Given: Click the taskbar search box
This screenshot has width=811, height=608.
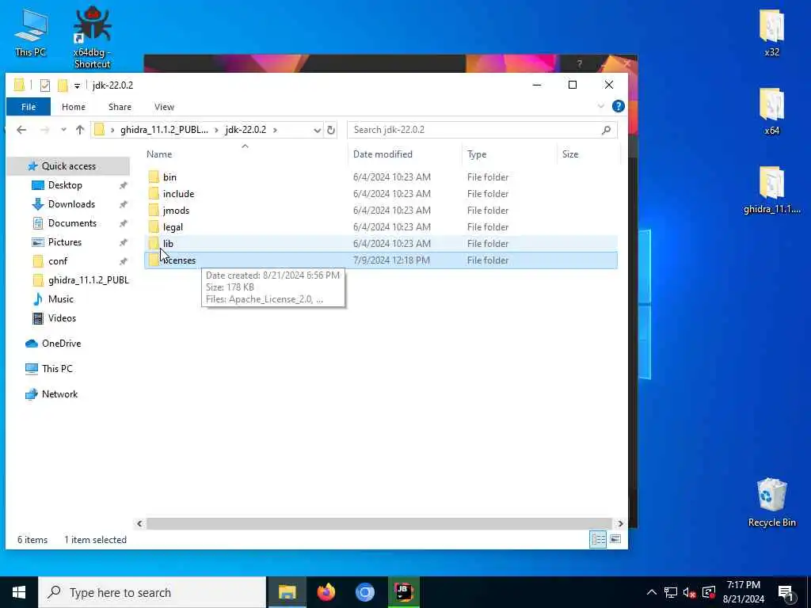Looking at the screenshot, I should click(x=152, y=592).
